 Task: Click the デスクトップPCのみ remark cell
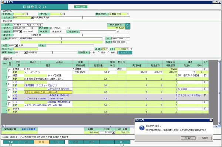pyautogui.click(x=190, y=95)
